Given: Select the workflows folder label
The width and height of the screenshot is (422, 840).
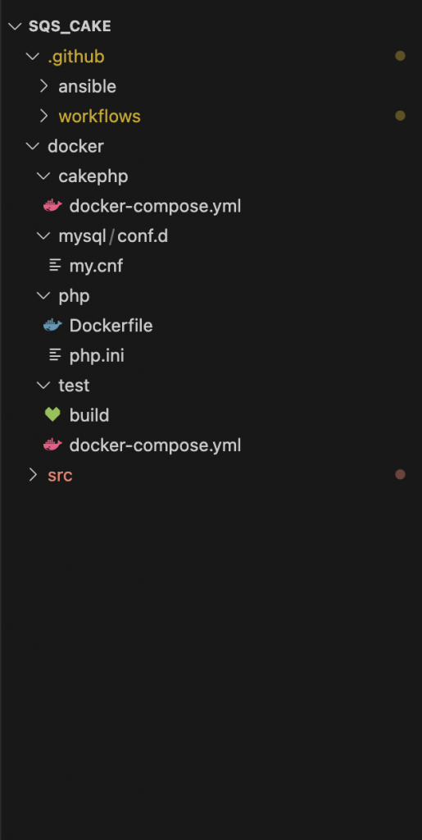Looking at the screenshot, I should pyautogui.click(x=99, y=116).
